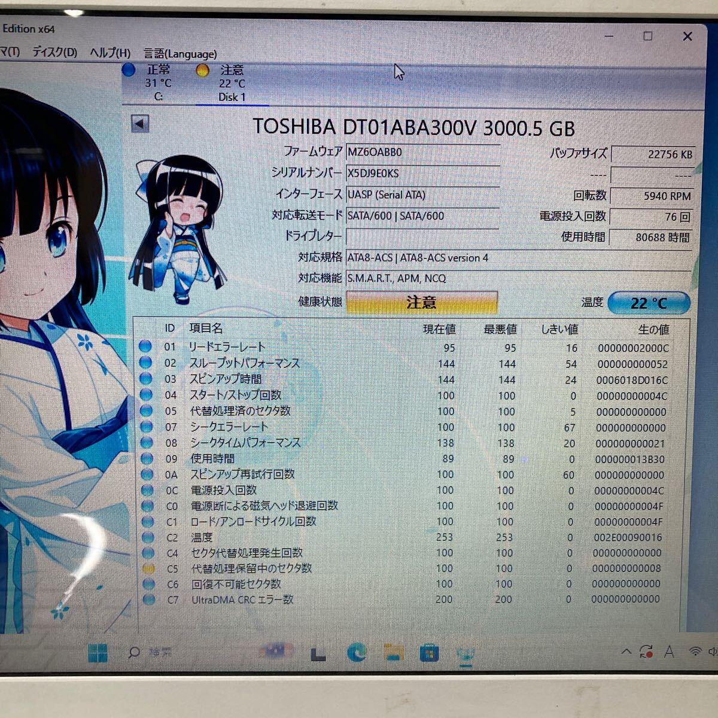This screenshot has height=718, width=718.
Task: Click the blue 正常 status circle for C:
Action: tap(129, 70)
